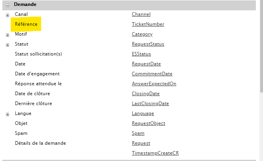This screenshot has width=263, height=161.
Task: Open the Language link
Action: pos(143,113)
